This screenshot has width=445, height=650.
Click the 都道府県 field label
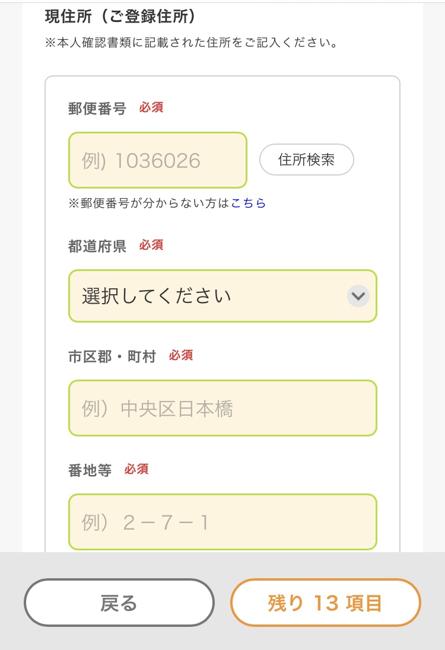(x=97, y=246)
